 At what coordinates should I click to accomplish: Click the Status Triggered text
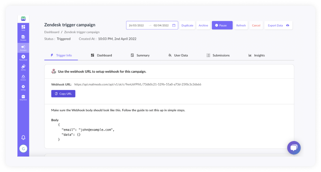point(57,39)
